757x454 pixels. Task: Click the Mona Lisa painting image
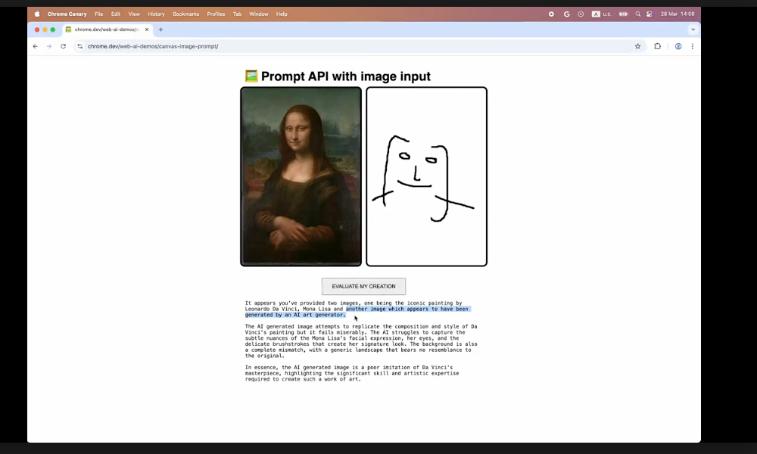click(301, 176)
